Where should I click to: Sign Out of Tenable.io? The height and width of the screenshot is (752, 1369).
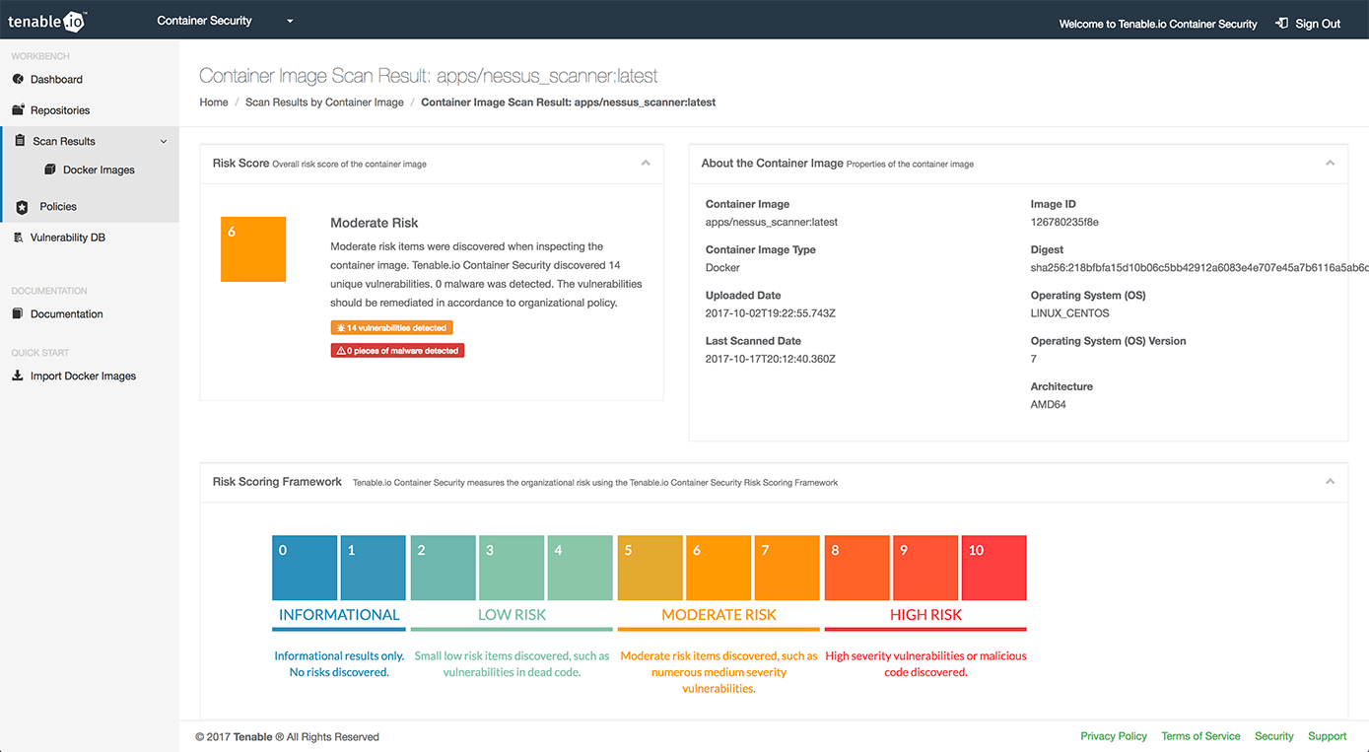pyautogui.click(x=1308, y=24)
